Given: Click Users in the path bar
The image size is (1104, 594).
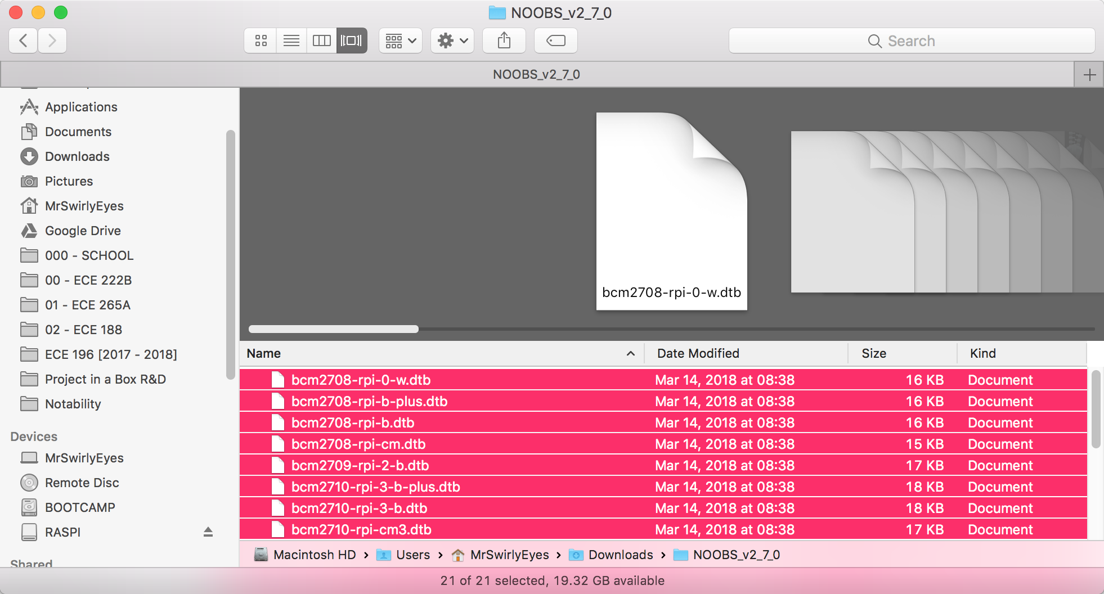Looking at the screenshot, I should [412, 555].
